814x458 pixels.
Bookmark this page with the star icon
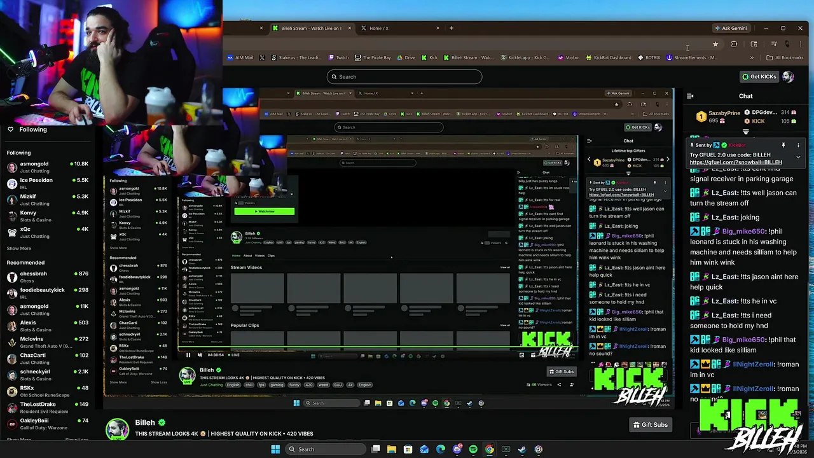pyautogui.click(x=715, y=45)
